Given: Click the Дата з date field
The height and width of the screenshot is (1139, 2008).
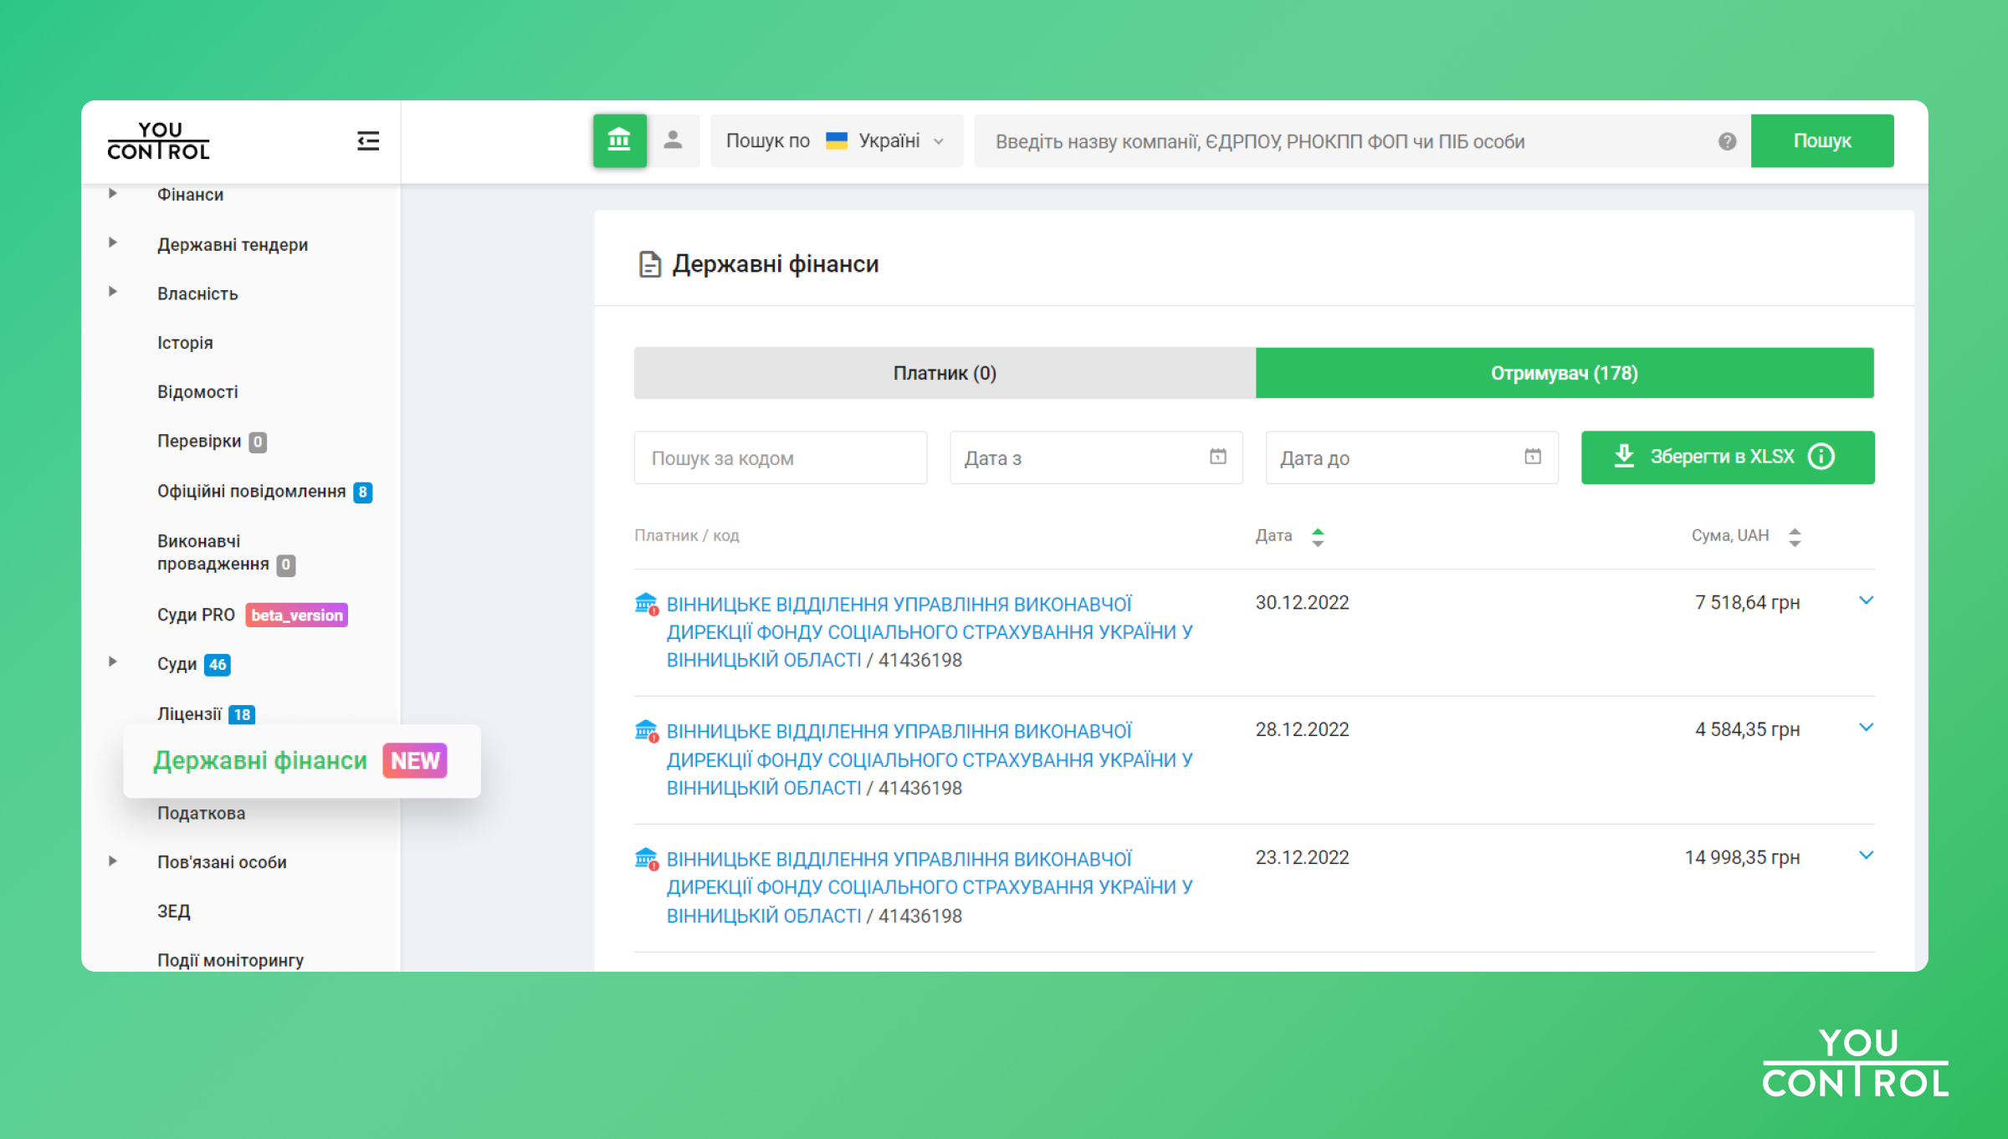Looking at the screenshot, I should (1096, 457).
